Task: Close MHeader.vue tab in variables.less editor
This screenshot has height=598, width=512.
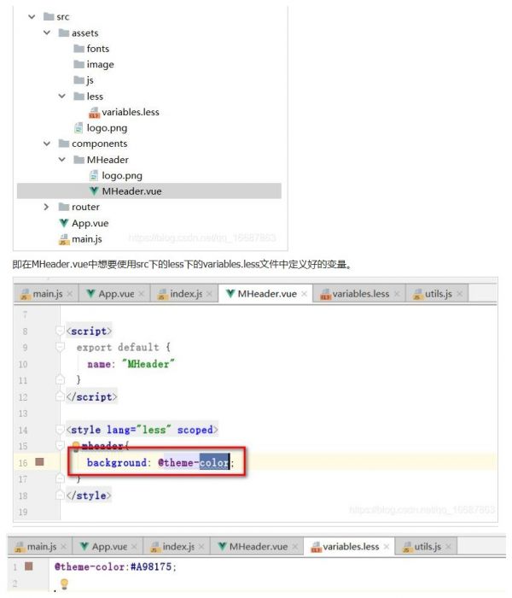Action: coord(295,547)
